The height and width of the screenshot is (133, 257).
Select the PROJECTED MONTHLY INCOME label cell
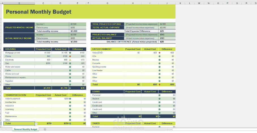tap(19, 27)
